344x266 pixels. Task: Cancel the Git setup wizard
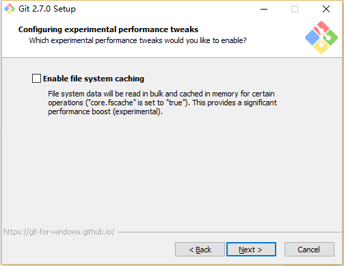coord(309,250)
